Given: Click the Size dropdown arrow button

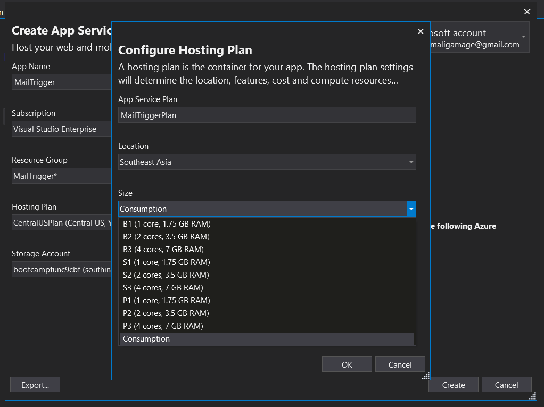Looking at the screenshot, I should coord(411,209).
